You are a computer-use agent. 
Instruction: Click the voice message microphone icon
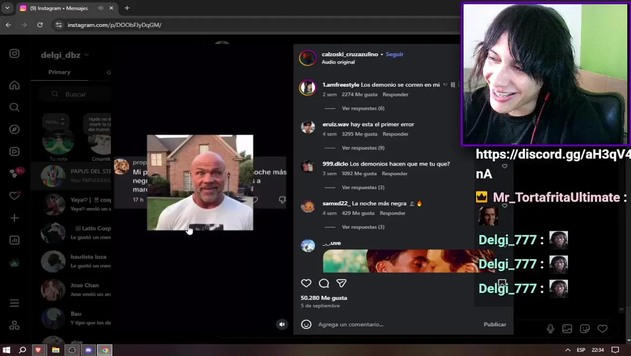pos(550,329)
